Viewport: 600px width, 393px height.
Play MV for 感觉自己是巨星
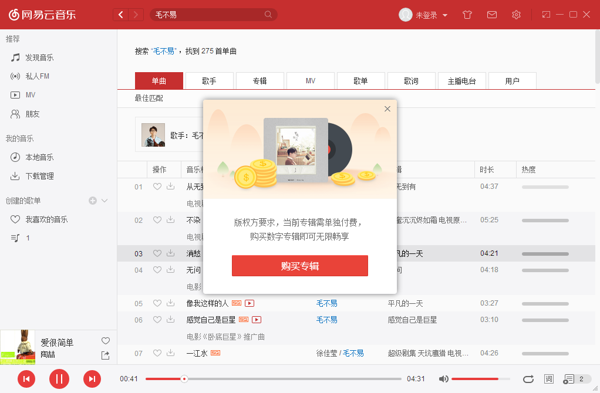tap(257, 320)
